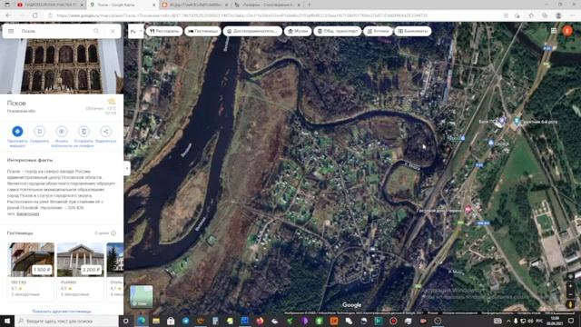Viewport: 581px width, 327px height.
Task: Open the hotels info icon beside О ценах
Action: [113, 233]
